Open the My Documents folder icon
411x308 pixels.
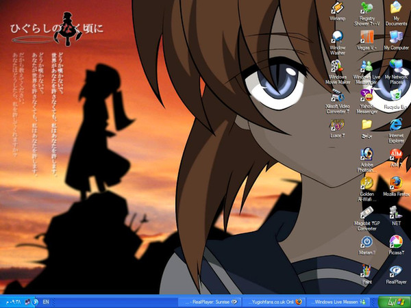pyautogui.click(x=396, y=14)
